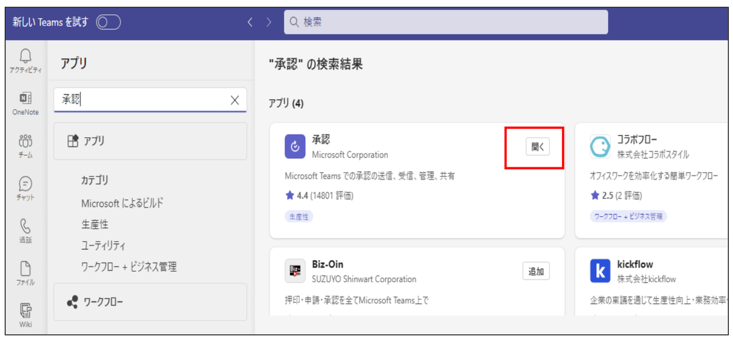Filter by ユーティリティ category
This screenshot has height=339, width=733.
click(103, 246)
